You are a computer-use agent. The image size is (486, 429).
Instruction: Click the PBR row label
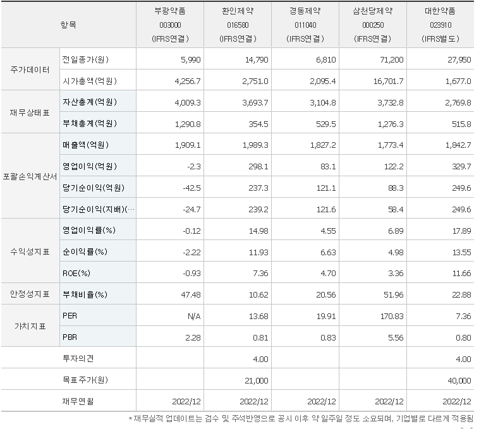70,337
